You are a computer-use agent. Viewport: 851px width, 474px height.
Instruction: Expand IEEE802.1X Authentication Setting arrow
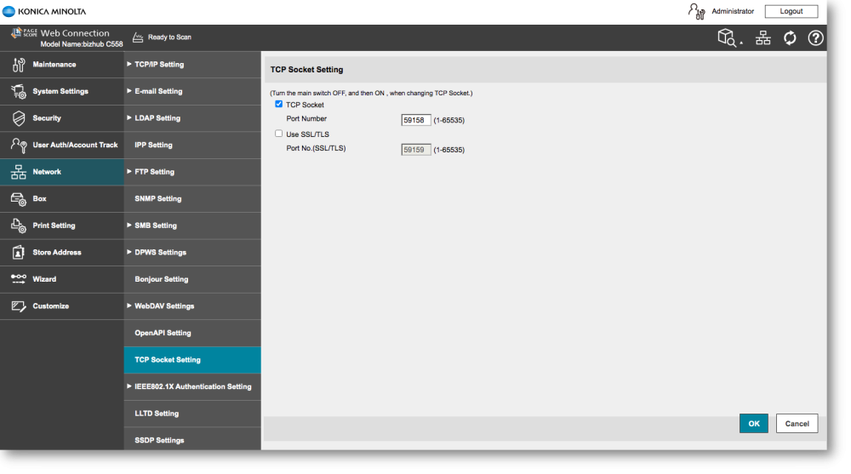coord(129,386)
